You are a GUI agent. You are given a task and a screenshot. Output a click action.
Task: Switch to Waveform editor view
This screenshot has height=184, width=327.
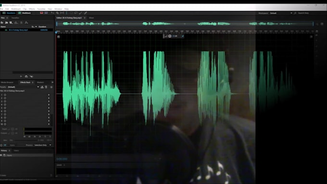coord(9,13)
